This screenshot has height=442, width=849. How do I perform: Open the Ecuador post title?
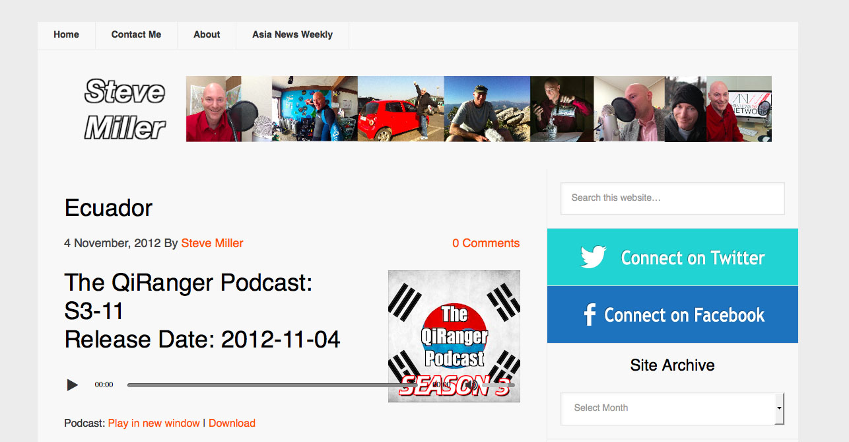(108, 209)
